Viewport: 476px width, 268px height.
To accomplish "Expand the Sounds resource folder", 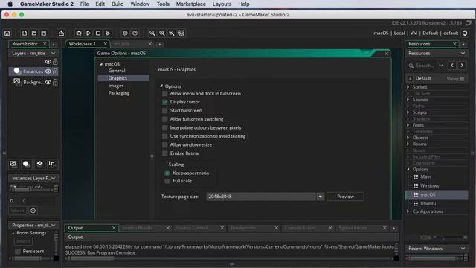I will 408,100.
